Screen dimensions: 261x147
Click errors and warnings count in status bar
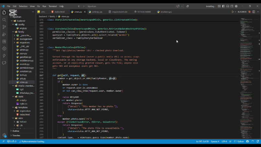(x=12, y=141)
